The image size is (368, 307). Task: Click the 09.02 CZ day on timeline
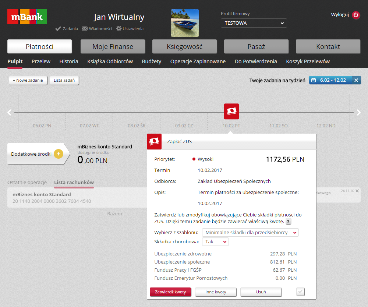(x=184, y=126)
